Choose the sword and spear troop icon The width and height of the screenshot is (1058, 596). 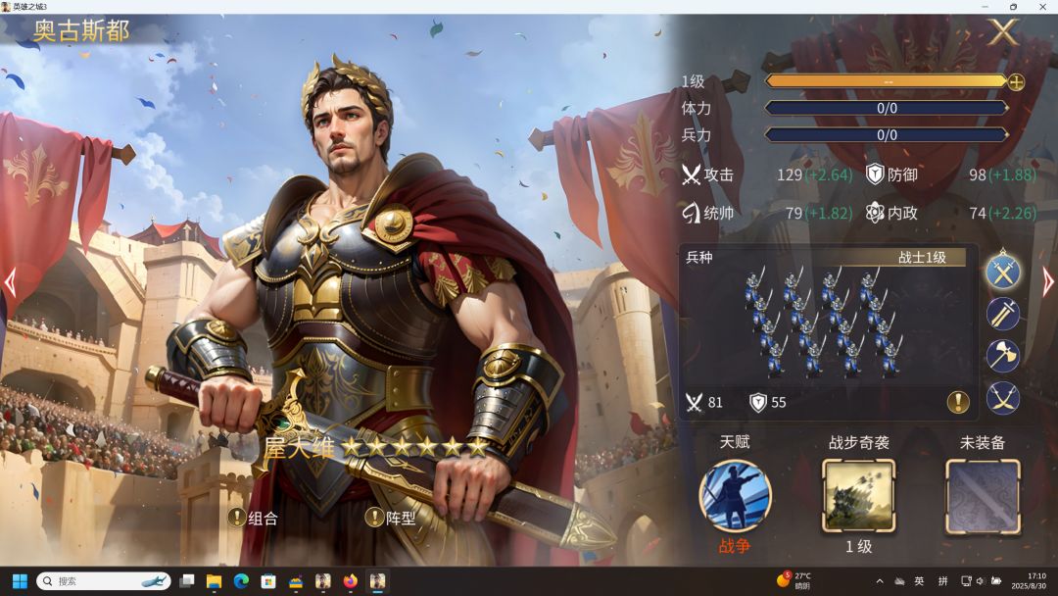coord(1003,314)
